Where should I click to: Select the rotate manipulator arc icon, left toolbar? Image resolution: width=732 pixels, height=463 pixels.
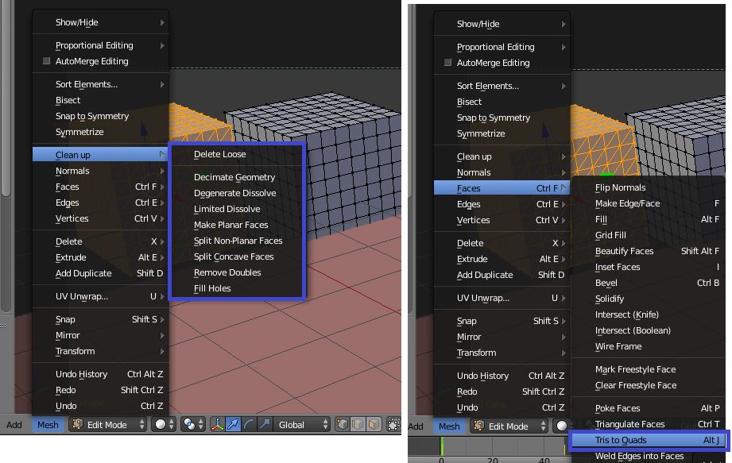[249, 425]
